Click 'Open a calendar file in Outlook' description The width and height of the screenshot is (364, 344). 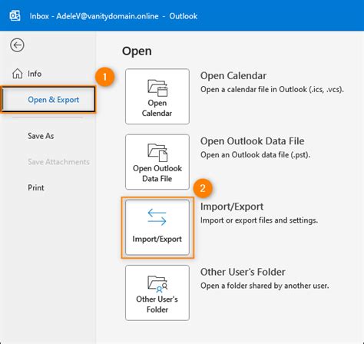[272, 89]
